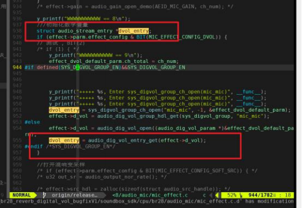Image resolution: width=302 pixels, height=208 pixels.
Task: Click the '/* if (1) { */' comment on line 941
Action: (58, 49)
